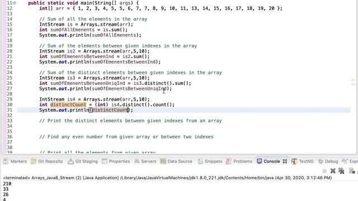Screen dimensions: 358x201
Task: Select the Console tab
Action: pyautogui.click(x=268, y=161)
